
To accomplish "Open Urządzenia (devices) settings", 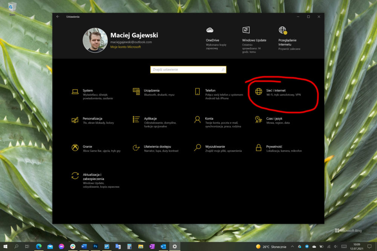I will [x=154, y=93].
